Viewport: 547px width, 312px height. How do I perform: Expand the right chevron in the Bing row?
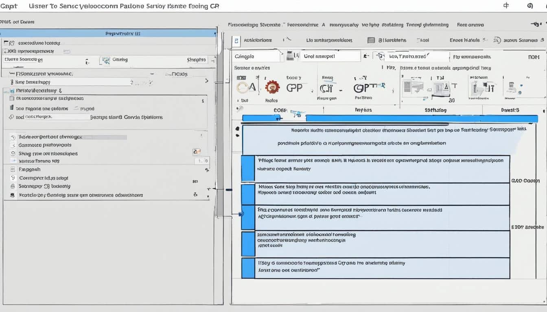[206, 81]
